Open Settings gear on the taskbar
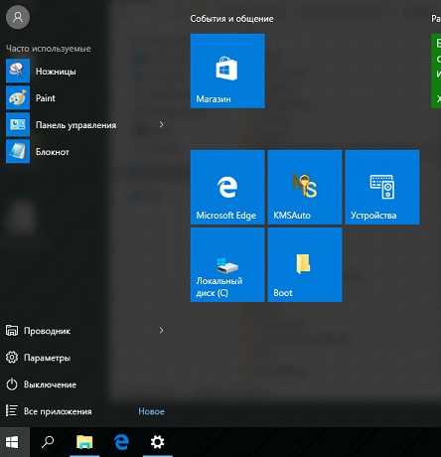The height and width of the screenshot is (457, 441). pos(157,442)
